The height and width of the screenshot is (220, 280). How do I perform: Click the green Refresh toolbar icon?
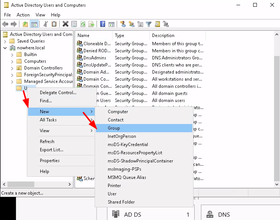click(83, 24)
